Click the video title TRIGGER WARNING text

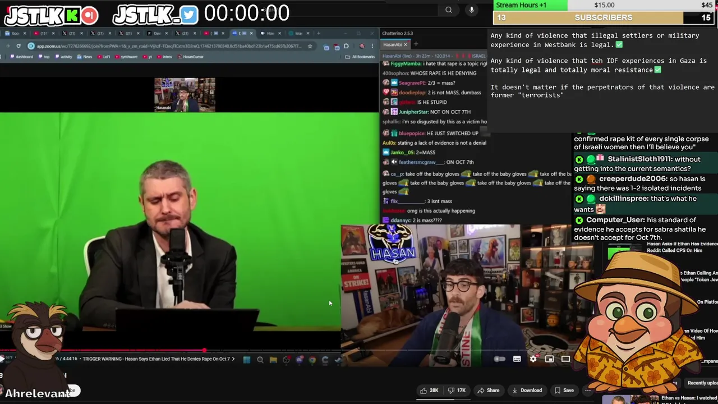click(x=155, y=359)
